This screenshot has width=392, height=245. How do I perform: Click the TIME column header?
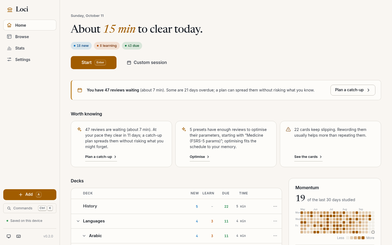243,193
